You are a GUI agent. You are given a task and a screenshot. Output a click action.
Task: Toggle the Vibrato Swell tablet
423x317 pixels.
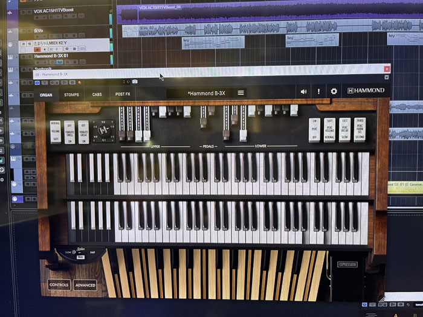[69, 132]
